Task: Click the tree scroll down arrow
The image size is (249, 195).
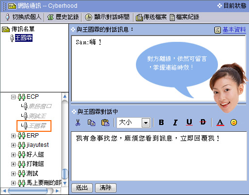Action: (x=65, y=183)
